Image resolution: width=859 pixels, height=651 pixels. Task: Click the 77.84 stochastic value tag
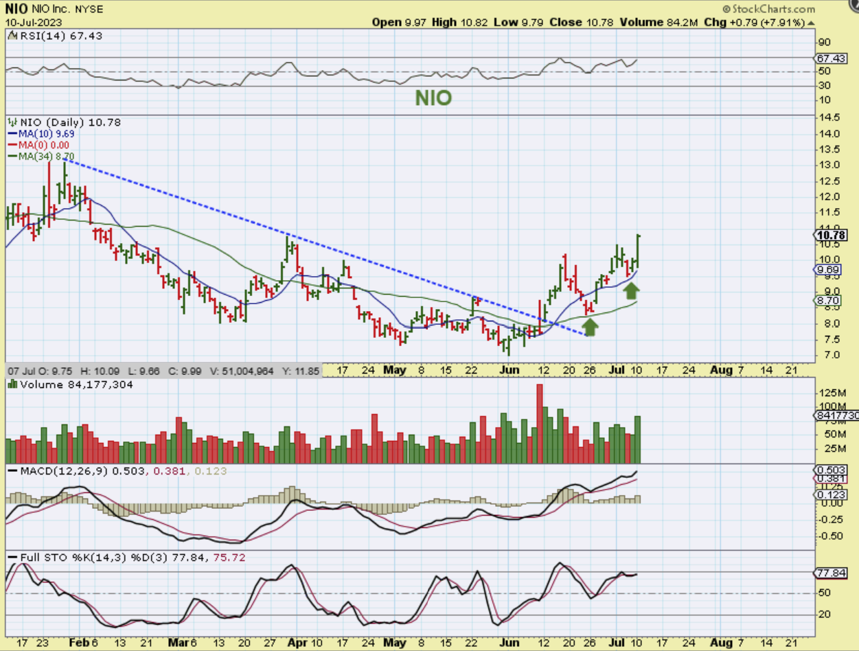click(x=830, y=572)
